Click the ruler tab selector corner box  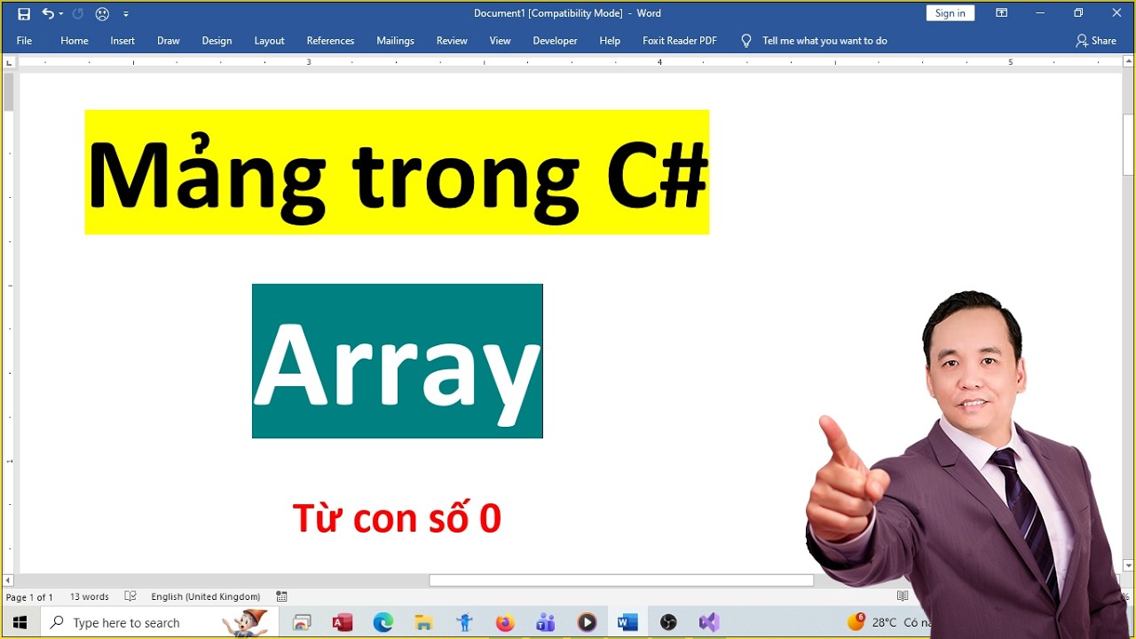click(9, 62)
